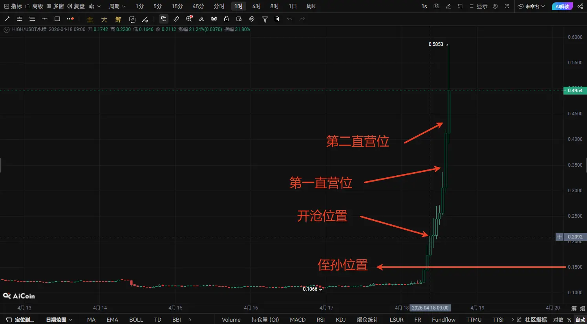Toggle the MA indicator
Image resolution: width=587 pixels, height=324 pixels.
(x=91, y=320)
